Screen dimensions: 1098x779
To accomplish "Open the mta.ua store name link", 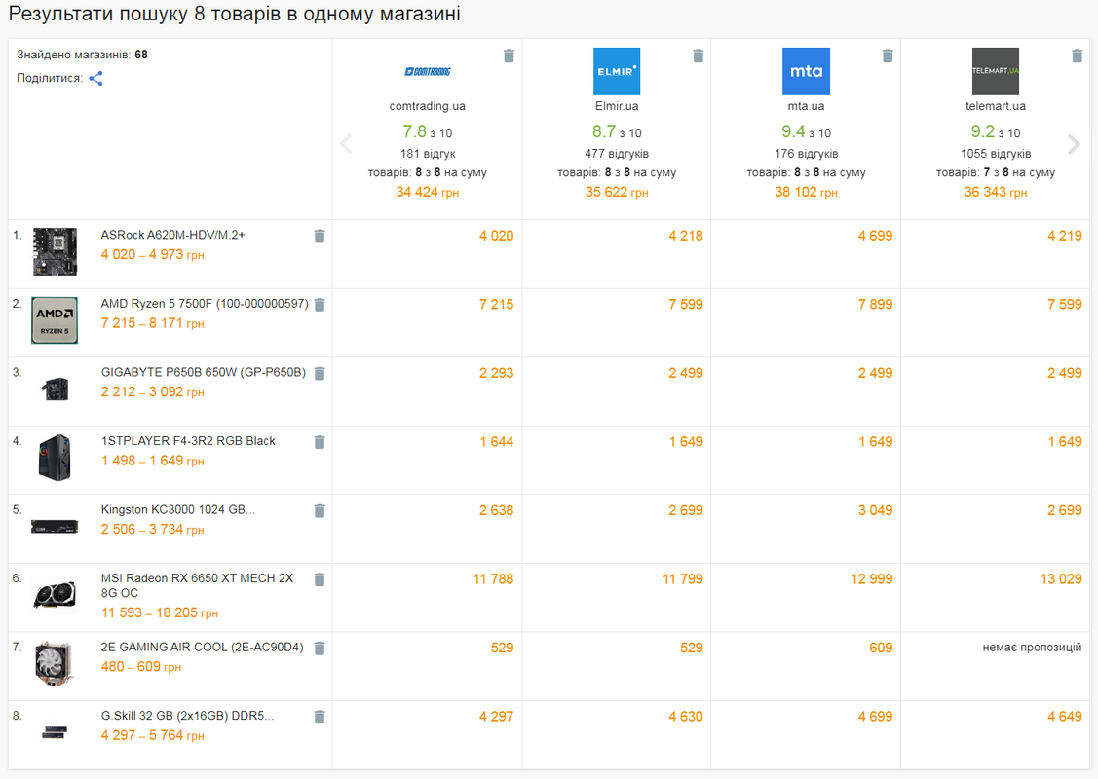I will click(x=806, y=106).
